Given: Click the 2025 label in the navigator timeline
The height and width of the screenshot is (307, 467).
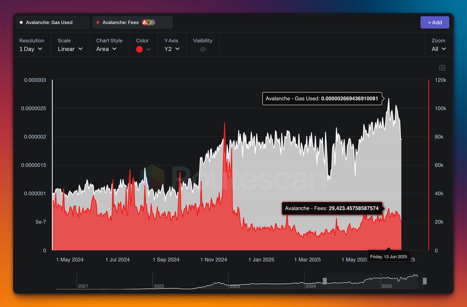Looking at the screenshot, I should pos(386,286).
